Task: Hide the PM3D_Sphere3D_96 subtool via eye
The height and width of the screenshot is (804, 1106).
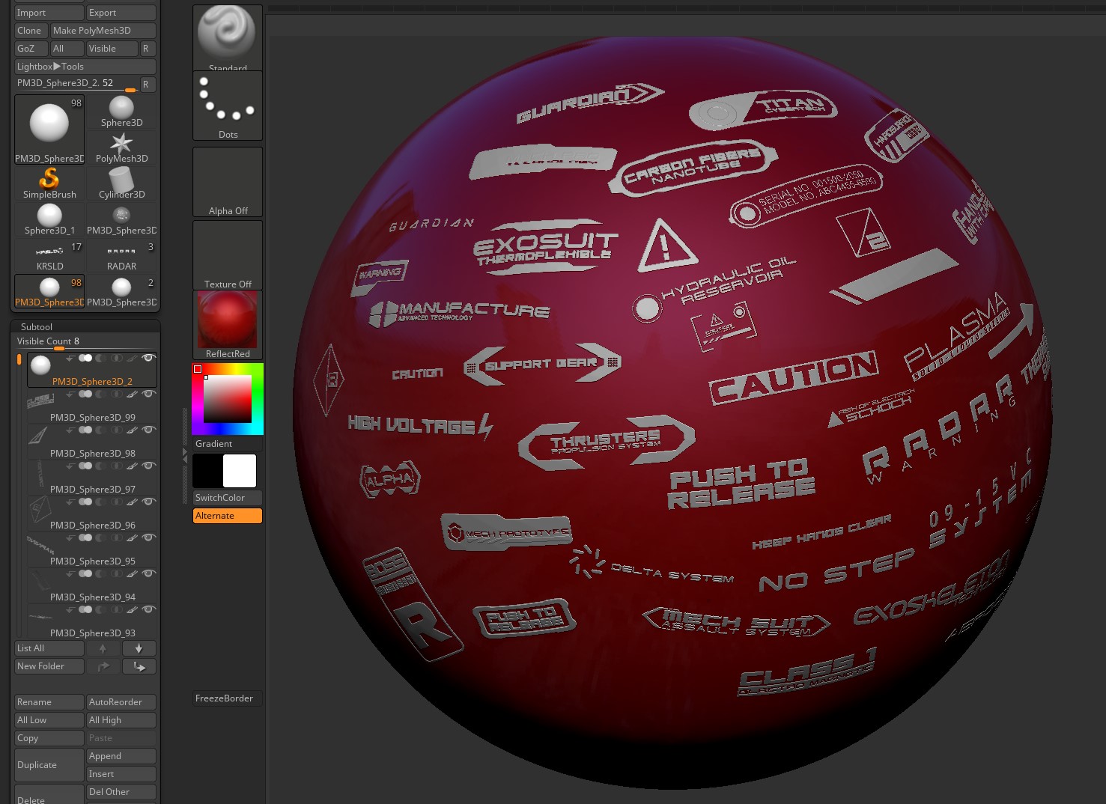Action: coord(149,502)
